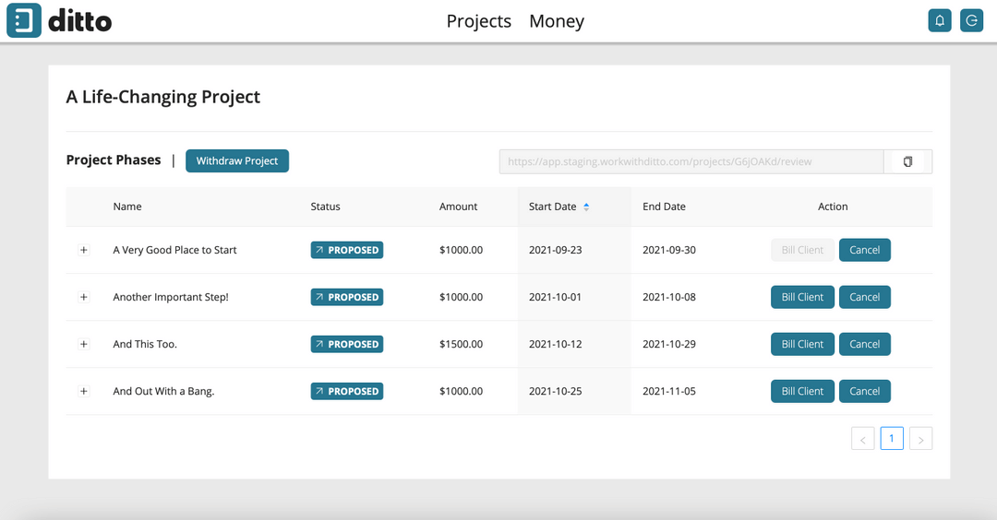Image resolution: width=997 pixels, height=520 pixels.
Task: Click start date 2021-10-25
Action: point(555,391)
